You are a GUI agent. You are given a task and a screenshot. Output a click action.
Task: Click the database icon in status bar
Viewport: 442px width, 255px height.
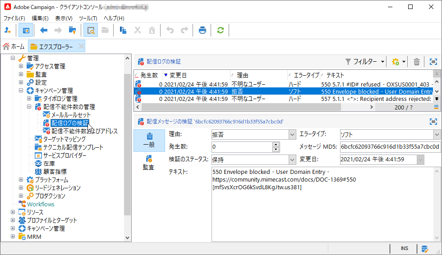point(424,249)
